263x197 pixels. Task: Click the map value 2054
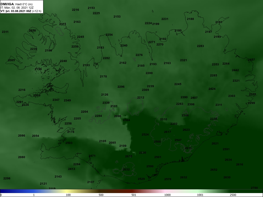point(36,136)
